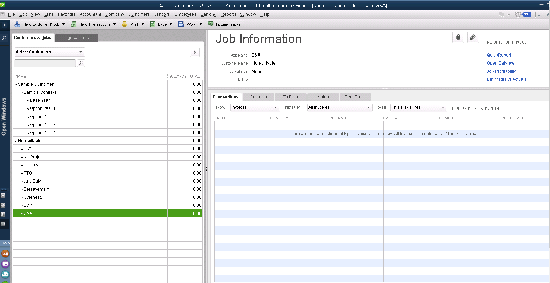
Task: Open the Banking menu
Action: pyautogui.click(x=208, y=14)
